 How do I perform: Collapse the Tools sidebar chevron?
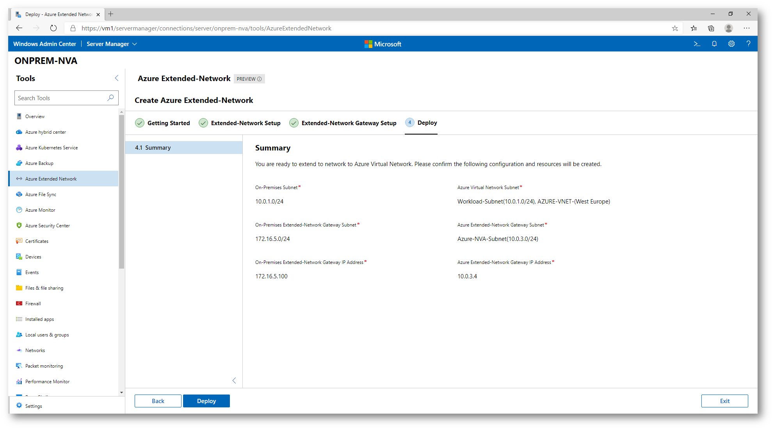(117, 78)
